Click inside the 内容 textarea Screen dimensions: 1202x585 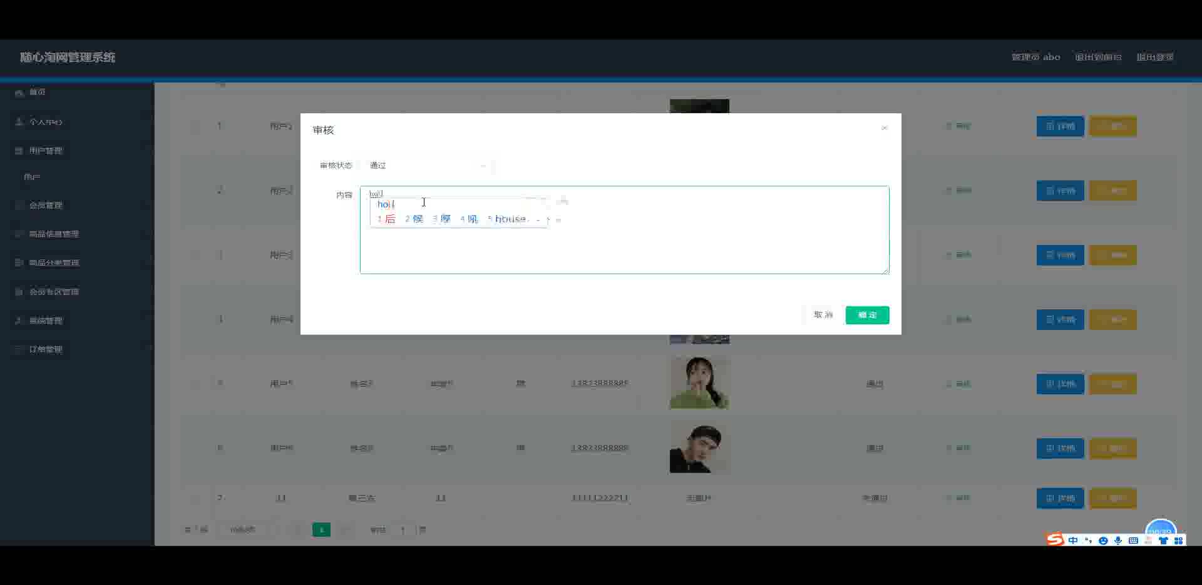(624, 230)
